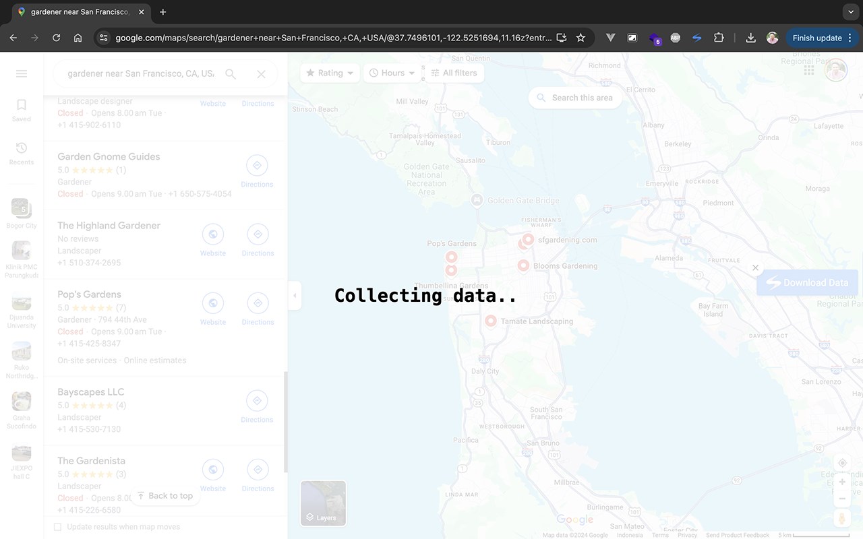Click the Privacy footer link
The width and height of the screenshot is (863, 539).
point(687,536)
